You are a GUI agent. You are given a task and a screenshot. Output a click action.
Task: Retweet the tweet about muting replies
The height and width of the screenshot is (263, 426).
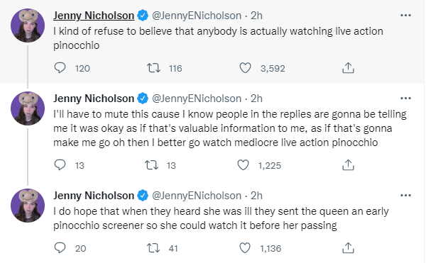(x=152, y=165)
